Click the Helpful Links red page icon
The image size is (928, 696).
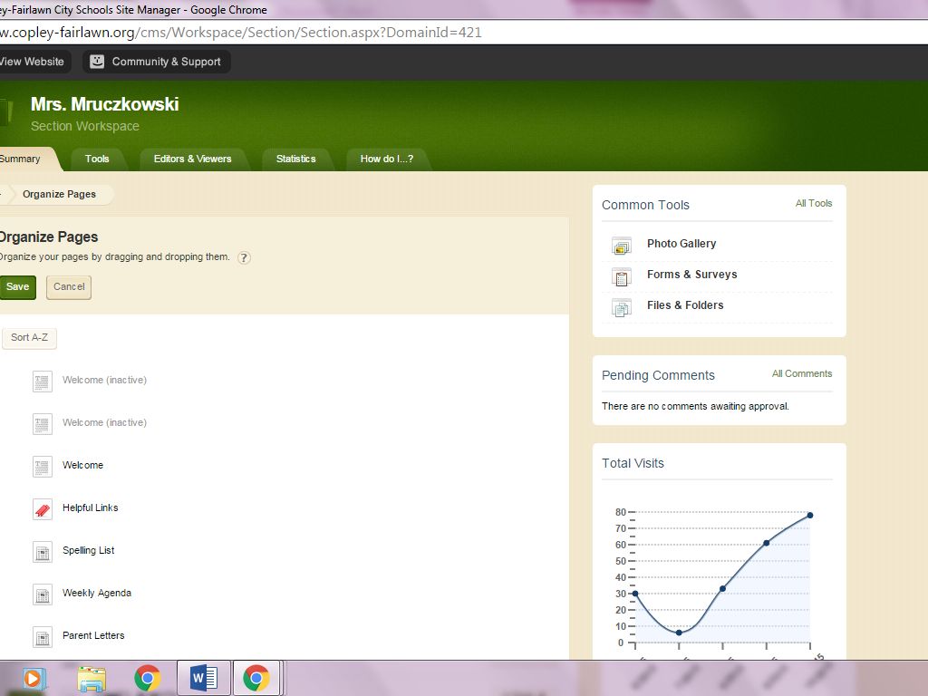click(43, 508)
